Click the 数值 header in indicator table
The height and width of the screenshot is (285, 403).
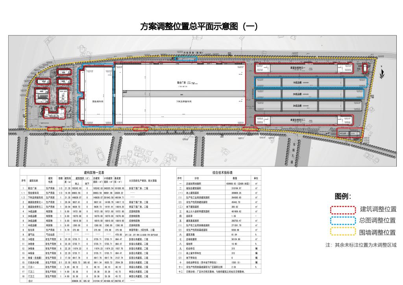[x=235, y=178]
